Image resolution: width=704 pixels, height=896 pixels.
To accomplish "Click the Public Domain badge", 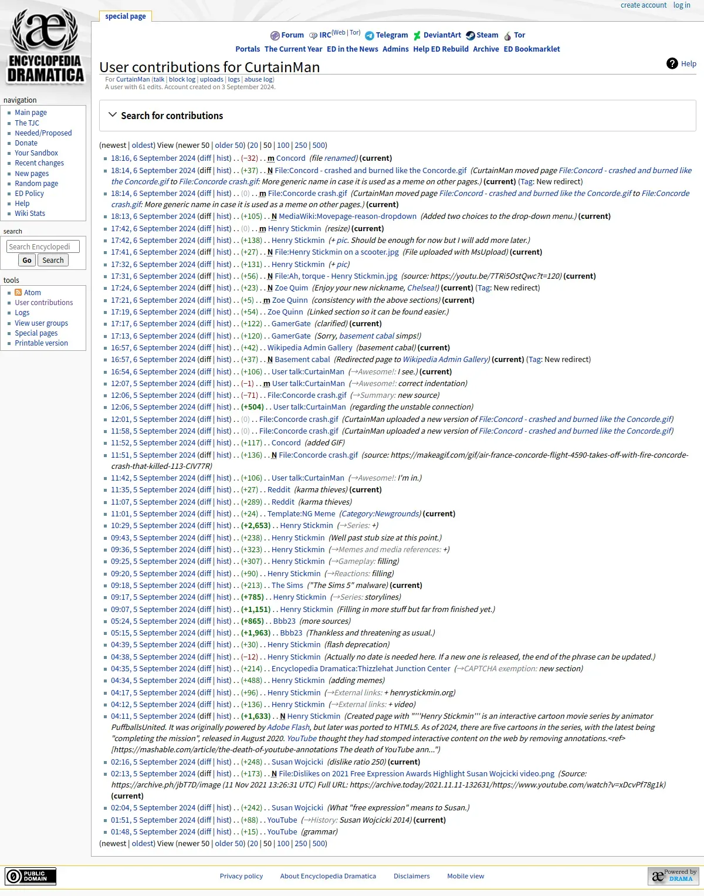I will 31,876.
